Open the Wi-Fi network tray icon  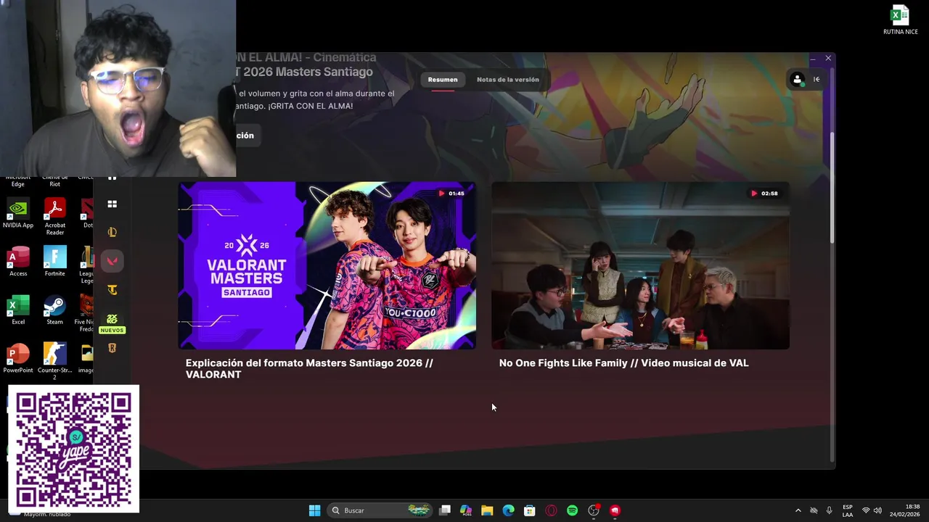[x=866, y=510]
